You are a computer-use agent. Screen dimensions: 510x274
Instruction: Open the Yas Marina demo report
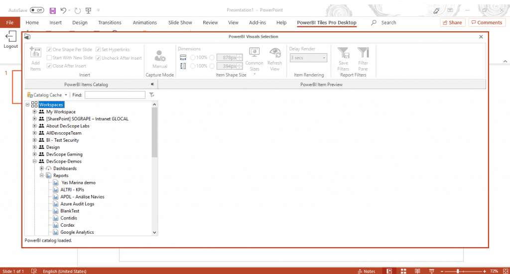point(78,183)
